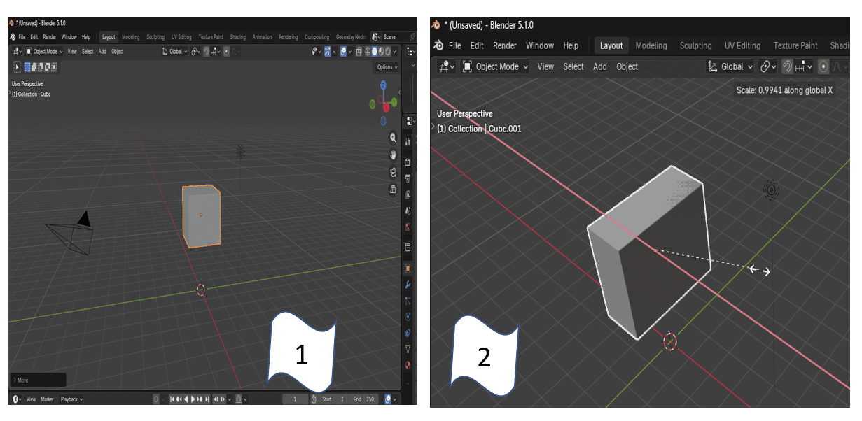
Task: Open the Object Data properties tab with green triangle icon
Action: click(408, 348)
